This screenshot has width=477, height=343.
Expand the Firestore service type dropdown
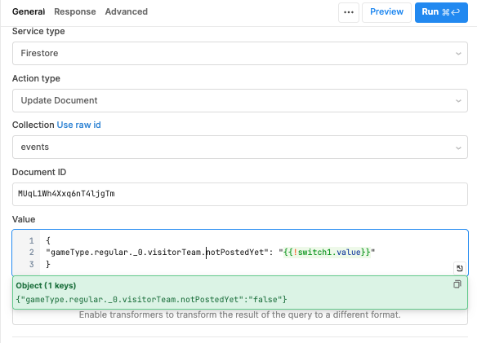pyautogui.click(x=239, y=54)
